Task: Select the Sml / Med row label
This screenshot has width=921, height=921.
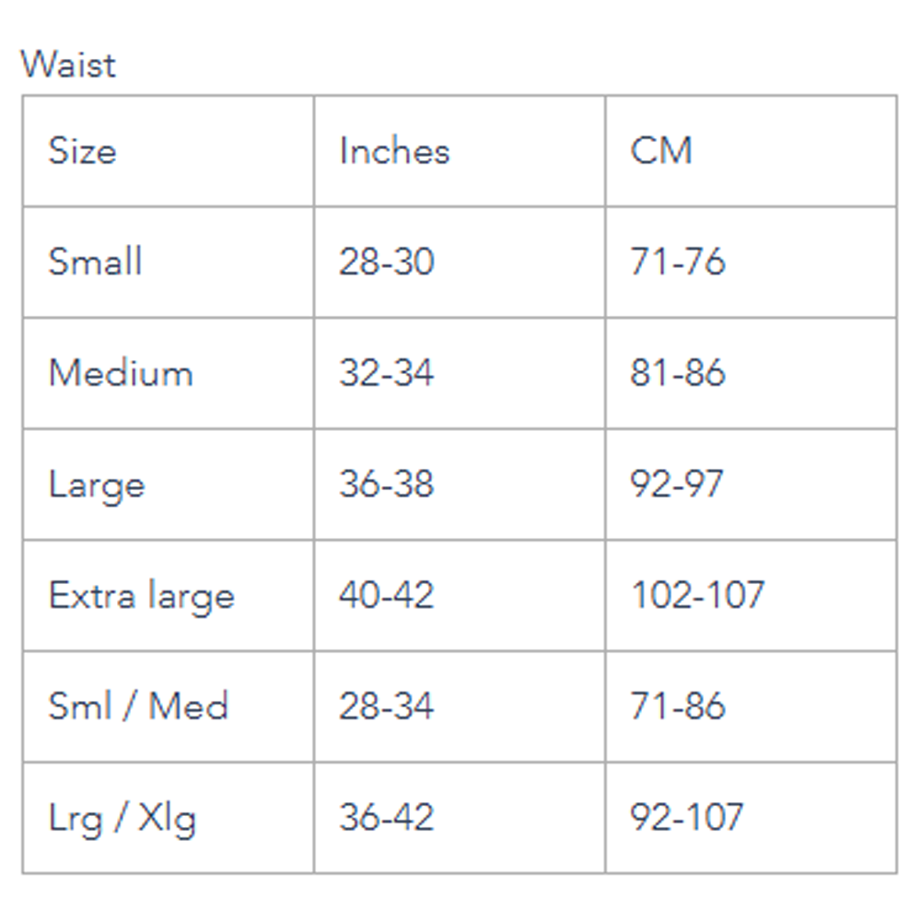Action: (138, 706)
